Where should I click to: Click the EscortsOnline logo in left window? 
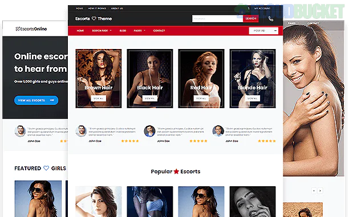click(31, 29)
